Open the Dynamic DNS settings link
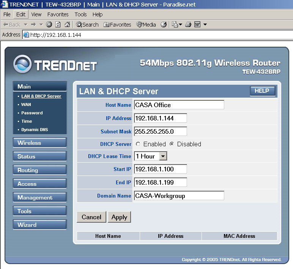Screen dimensions: 293x269 (x=35, y=130)
